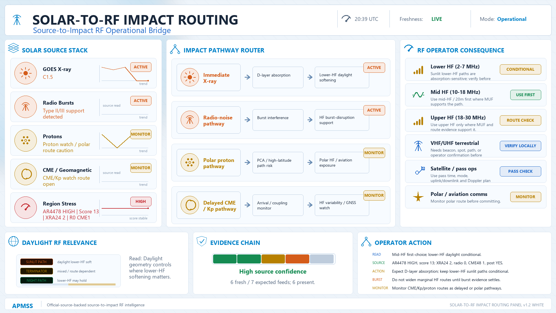
Task: Click the Immediate X-ray pathway sun icon
Action: pyautogui.click(x=190, y=77)
